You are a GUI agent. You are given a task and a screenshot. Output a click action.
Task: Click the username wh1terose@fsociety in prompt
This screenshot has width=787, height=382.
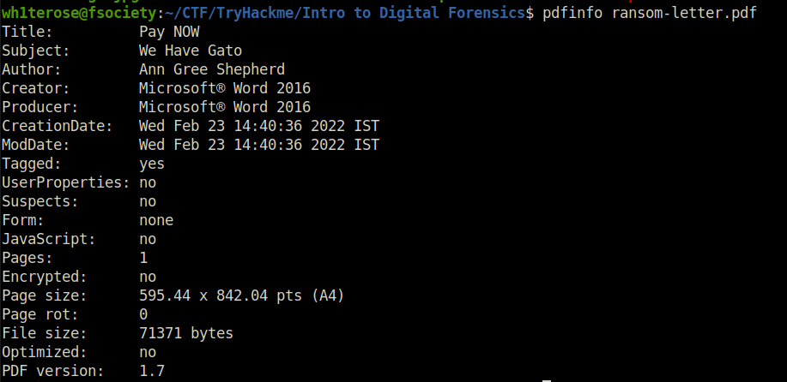coord(79,13)
